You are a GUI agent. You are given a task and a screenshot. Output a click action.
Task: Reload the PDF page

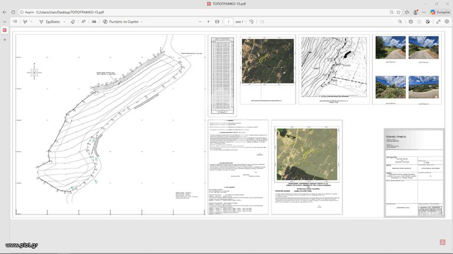click(13, 12)
